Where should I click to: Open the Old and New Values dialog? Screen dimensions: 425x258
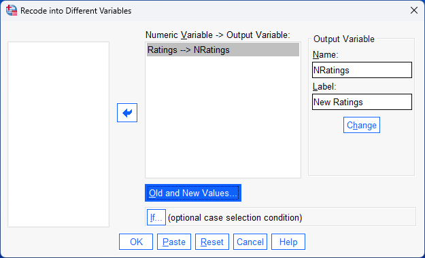(x=193, y=193)
